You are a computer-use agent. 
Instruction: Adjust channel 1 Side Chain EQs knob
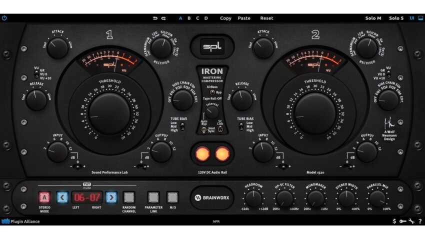pos(182,100)
